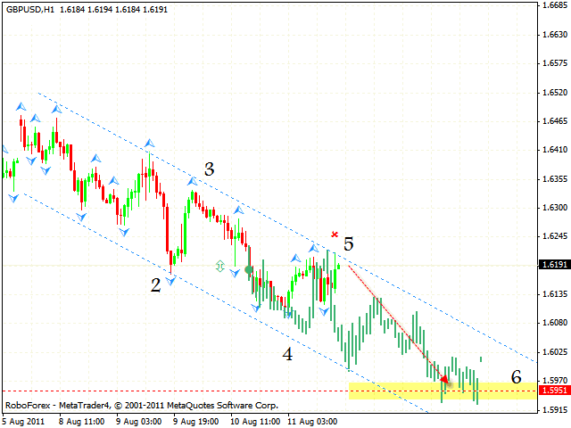Click the 1.6355 price axis label

pos(555,179)
